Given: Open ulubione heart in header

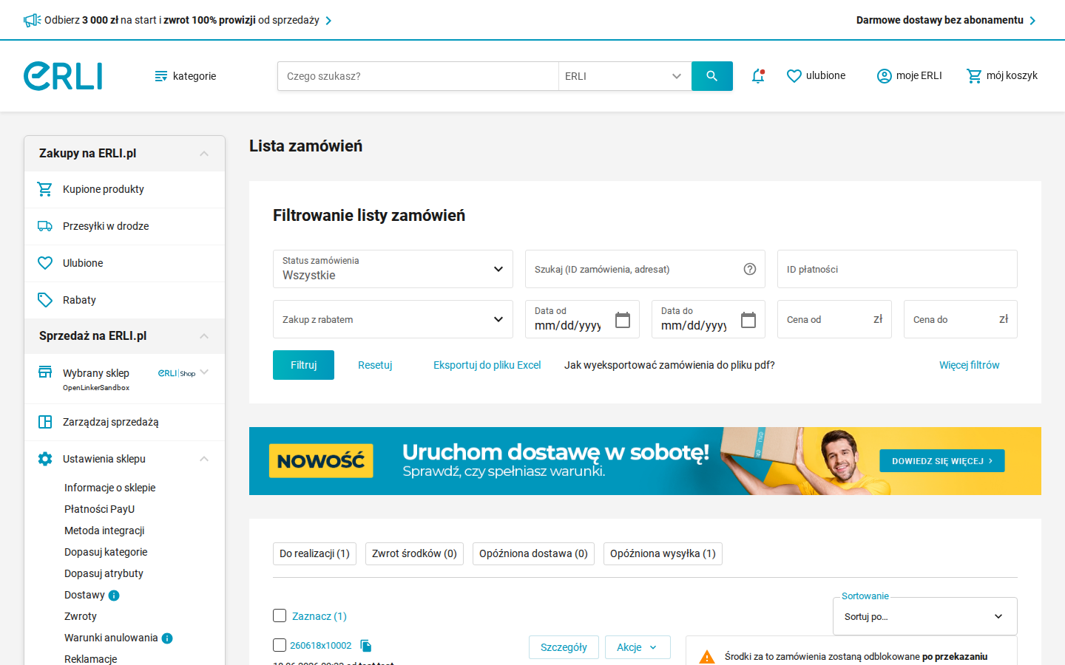Looking at the screenshot, I should pos(816,76).
